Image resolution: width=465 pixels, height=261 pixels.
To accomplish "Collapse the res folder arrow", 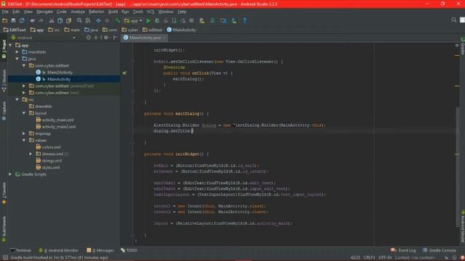I will tap(17, 100).
